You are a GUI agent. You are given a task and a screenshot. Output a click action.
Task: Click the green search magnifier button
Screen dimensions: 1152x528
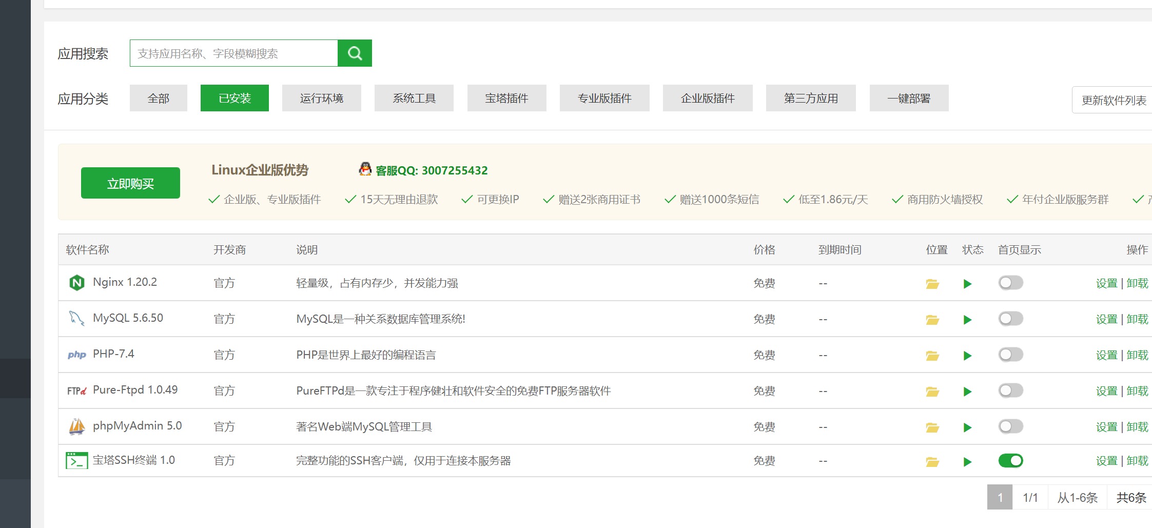[x=355, y=53]
